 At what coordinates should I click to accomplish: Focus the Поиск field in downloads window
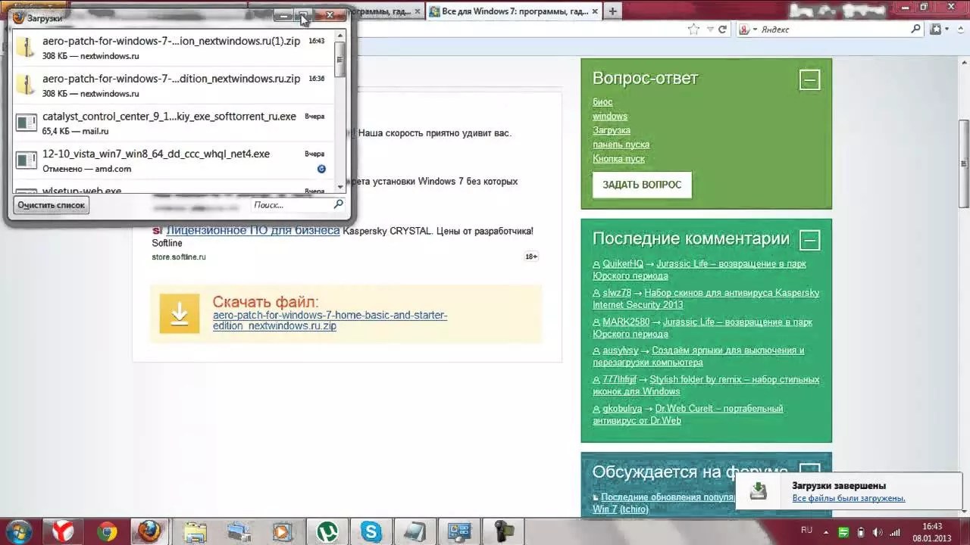(x=292, y=205)
